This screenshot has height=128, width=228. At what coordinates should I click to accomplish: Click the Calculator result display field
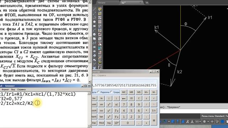tap(125, 84)
